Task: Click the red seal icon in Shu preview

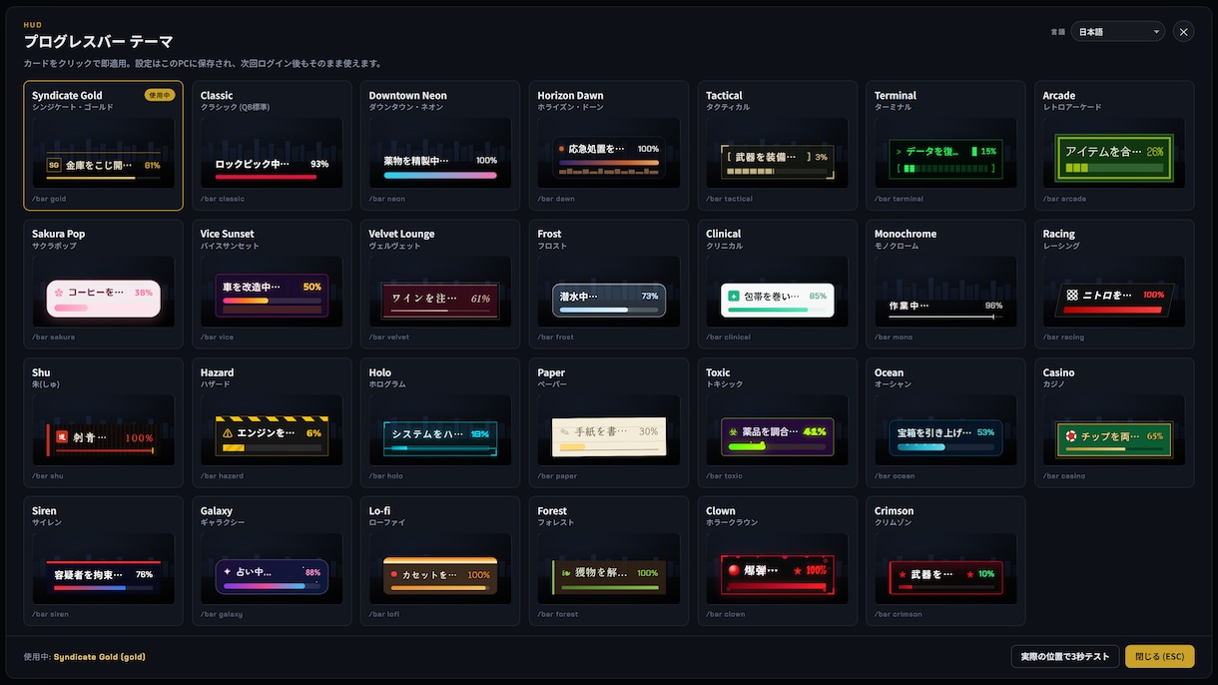Action: (x=62, y=436)
